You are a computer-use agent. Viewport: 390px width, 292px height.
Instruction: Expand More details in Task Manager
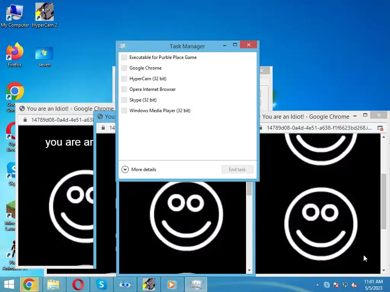click(139, 169)
